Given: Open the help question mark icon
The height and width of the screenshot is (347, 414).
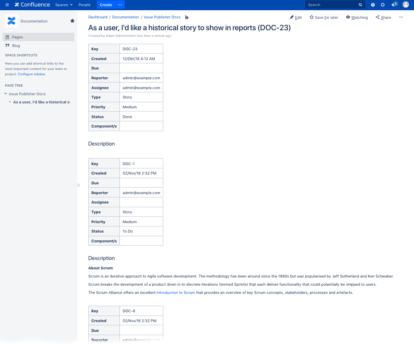Looking at the screenshot, I should coord(373,5).
